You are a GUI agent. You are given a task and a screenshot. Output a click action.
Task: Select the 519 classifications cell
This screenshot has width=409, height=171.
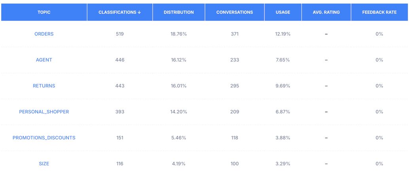click(x=120, y=34)
